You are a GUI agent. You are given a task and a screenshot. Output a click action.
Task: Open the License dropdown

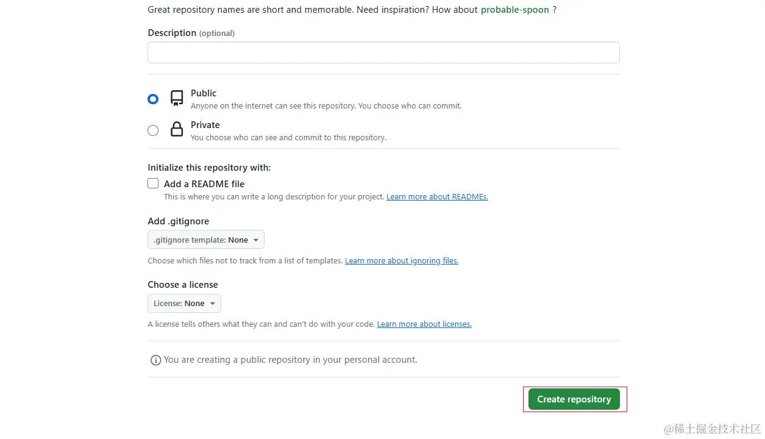(x=183, y=303)
